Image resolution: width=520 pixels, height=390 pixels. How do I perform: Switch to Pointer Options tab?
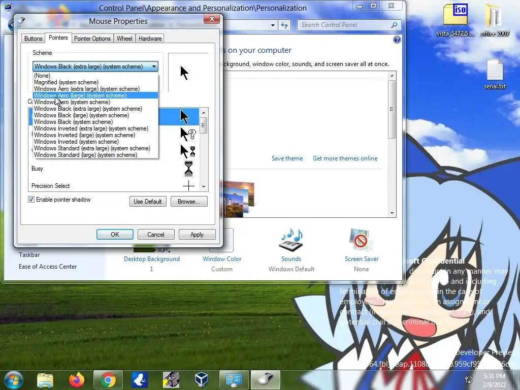[92, 39]
